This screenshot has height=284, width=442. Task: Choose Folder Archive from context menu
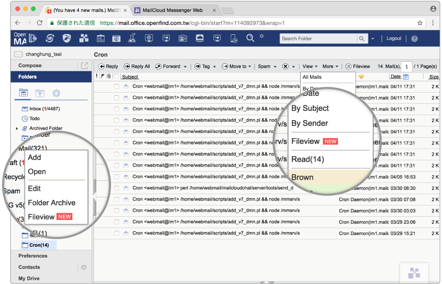(51, 203)
